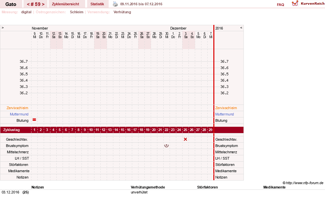Click the left 36.7 temperature label
325x220 pixels.
[24, 61]
